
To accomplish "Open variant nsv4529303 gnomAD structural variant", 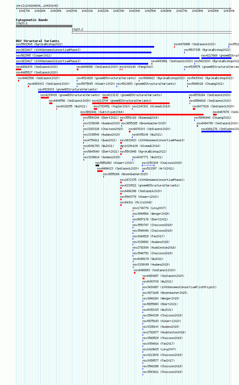I will click(x=135, y=92).
